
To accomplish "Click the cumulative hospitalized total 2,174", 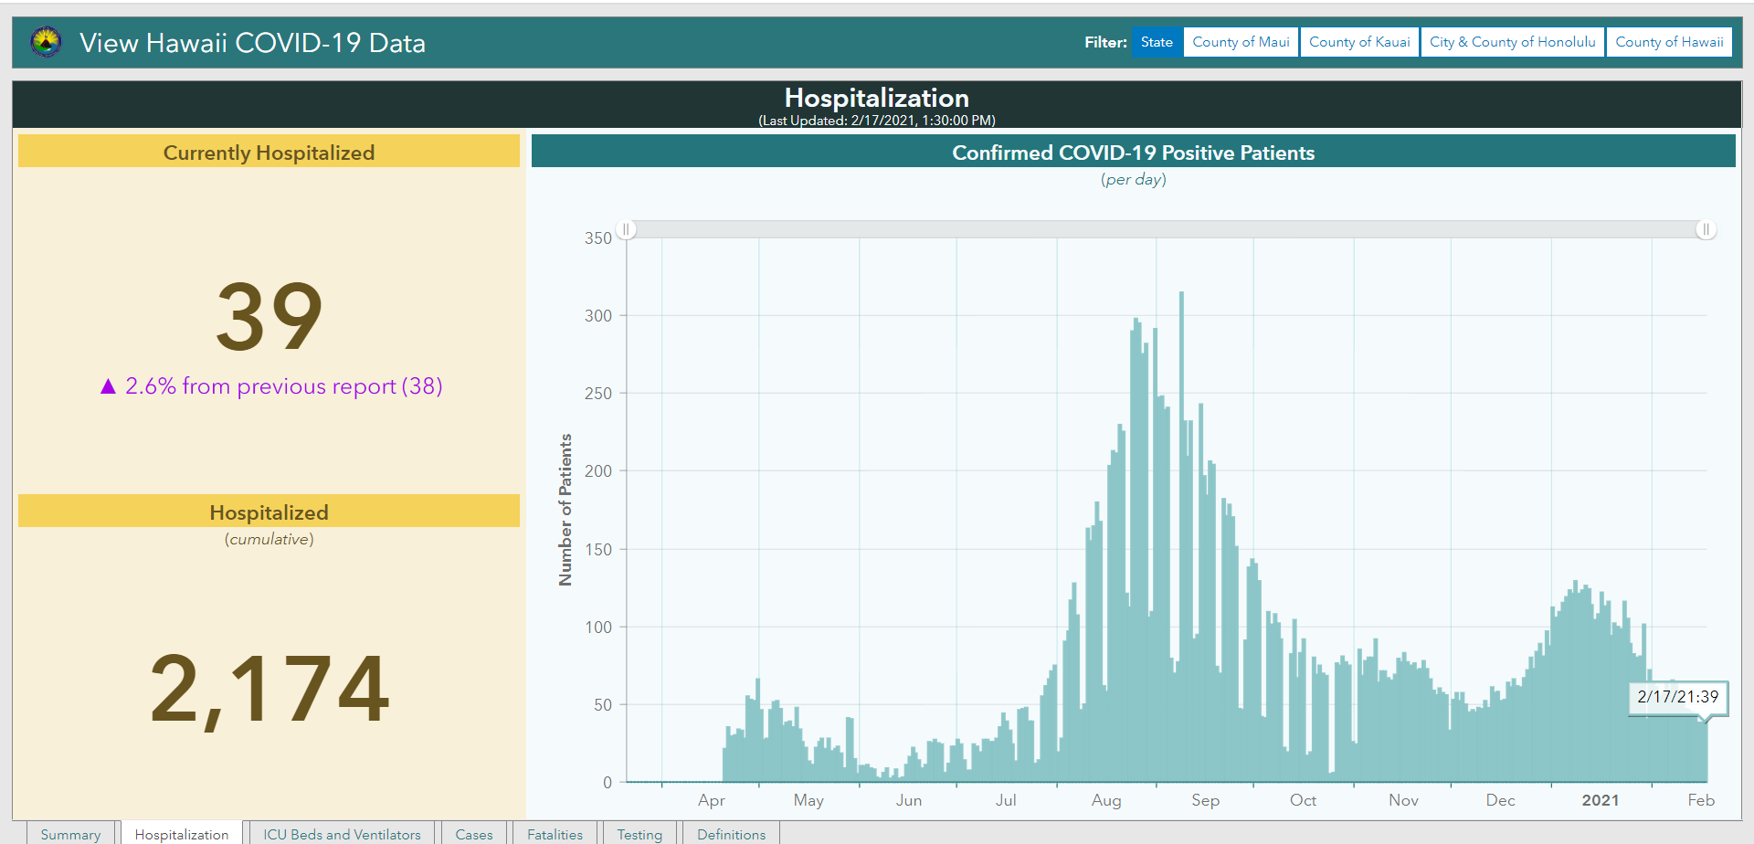I will [x=269, y=688].
